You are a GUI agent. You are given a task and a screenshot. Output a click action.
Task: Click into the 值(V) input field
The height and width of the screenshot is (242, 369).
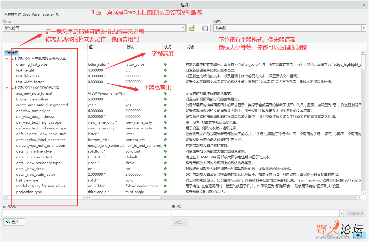[256, 213]
